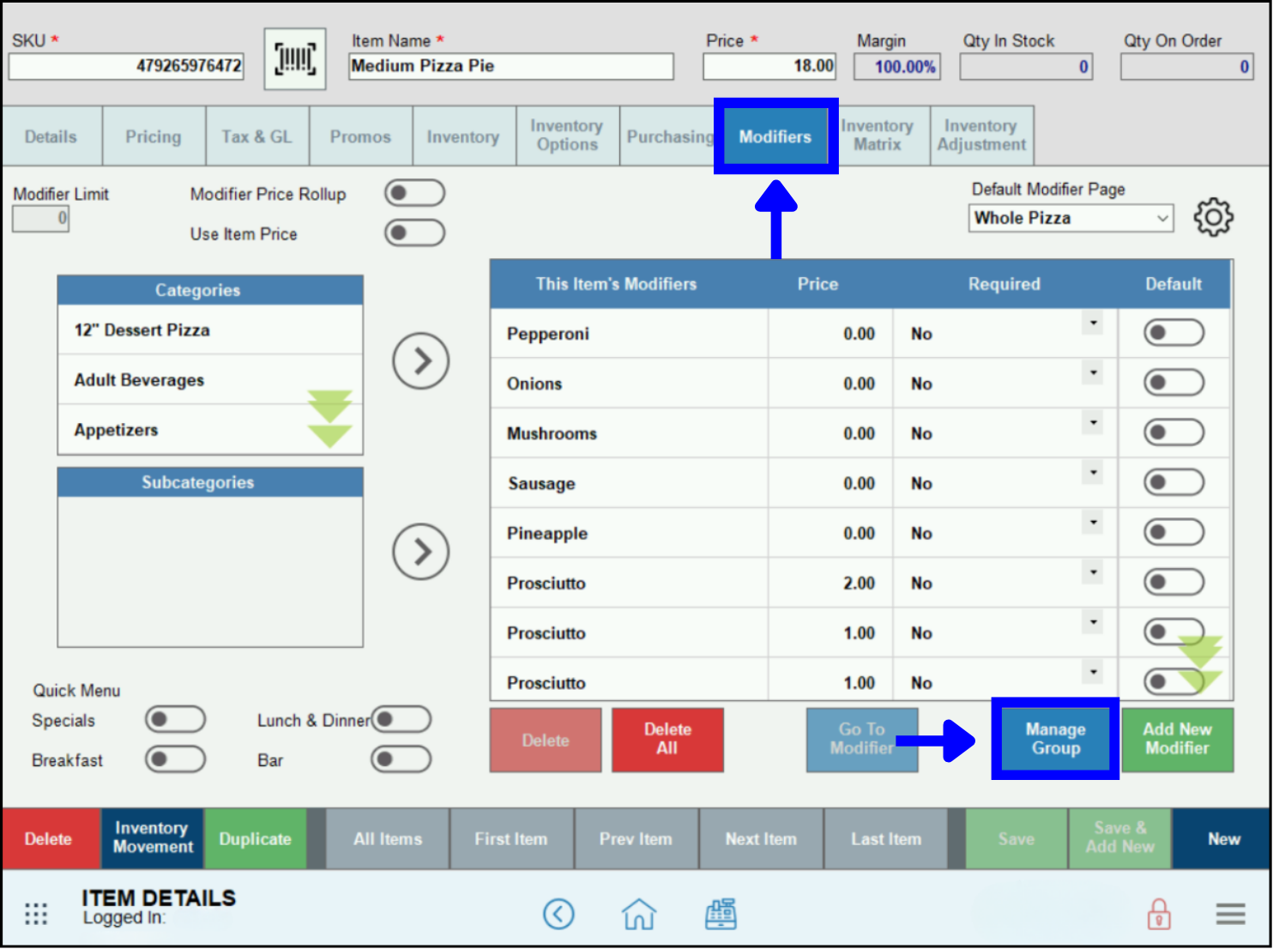The width and height of the screenshot is (1273, 949).
Task: Open the hamburger menu icon
Action: (1230, 914)
